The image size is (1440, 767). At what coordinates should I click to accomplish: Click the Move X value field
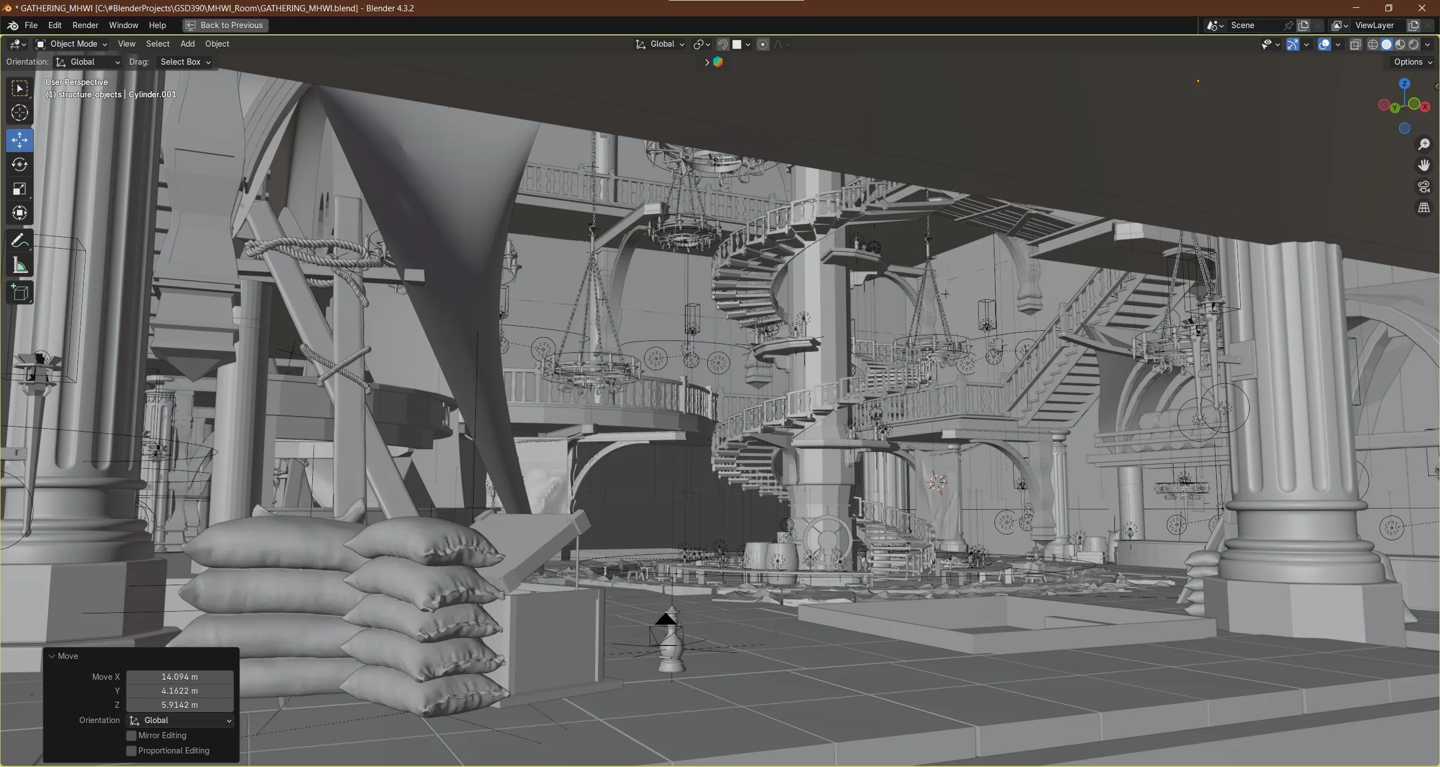pyautogui.click(x=179, y=676)
